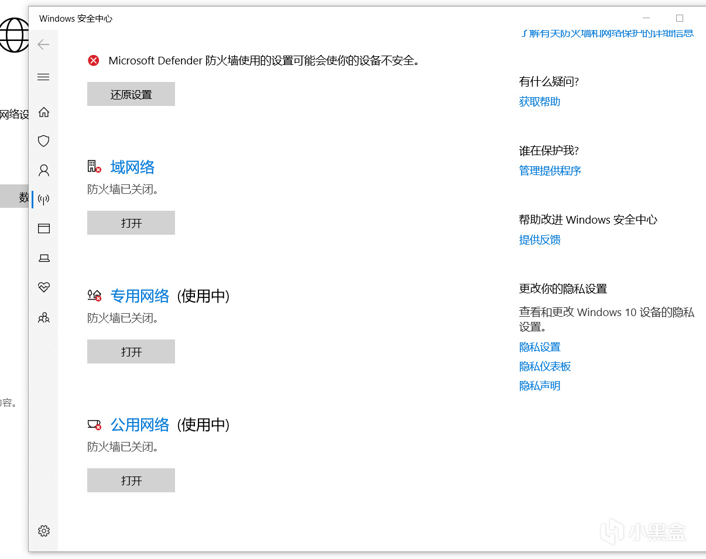This screenshot has height=559, width=706.
Task: Click the partially visible firewall details link at top
Action: pos(607,33)
